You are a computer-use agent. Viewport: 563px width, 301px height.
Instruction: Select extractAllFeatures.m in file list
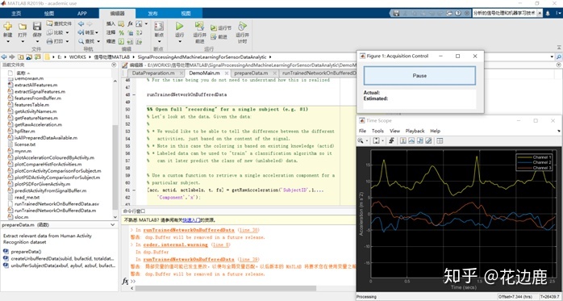click(x=36, y=85)
